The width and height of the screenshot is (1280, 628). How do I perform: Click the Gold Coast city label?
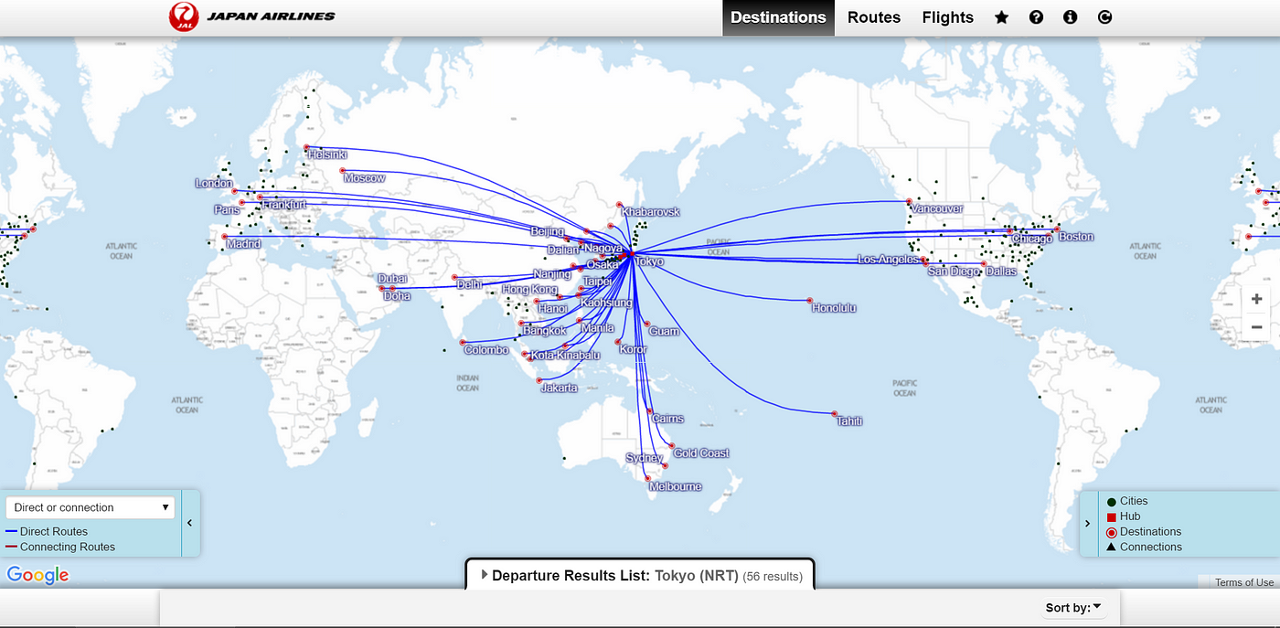(x=702, y=453)
